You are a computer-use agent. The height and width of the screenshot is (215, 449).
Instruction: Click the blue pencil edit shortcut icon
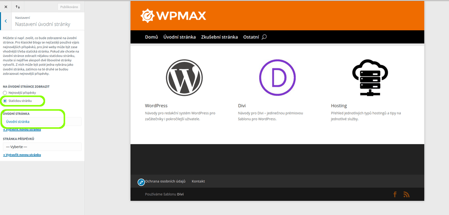pos(141,182)
